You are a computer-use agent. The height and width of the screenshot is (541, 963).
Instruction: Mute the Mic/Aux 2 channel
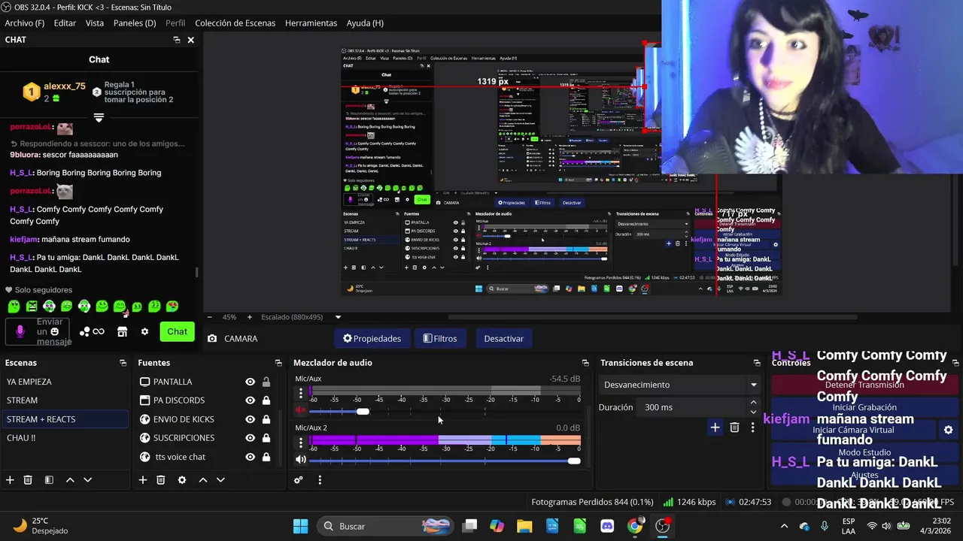(301, 460)
